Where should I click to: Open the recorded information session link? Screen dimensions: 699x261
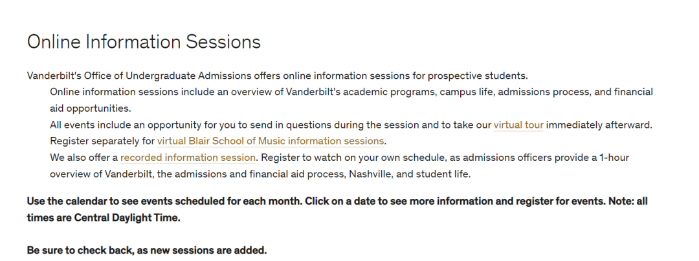188,158
